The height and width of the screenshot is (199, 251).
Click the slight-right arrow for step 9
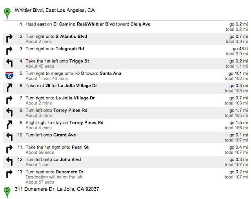(x=9, y=125)
